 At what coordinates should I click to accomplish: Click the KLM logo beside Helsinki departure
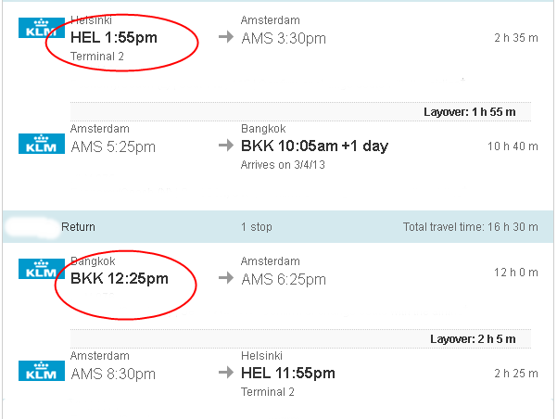(x=42, y=28)
